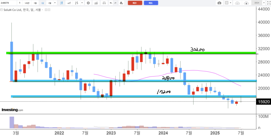Undo the last chart action

pyautogui.click(x=111, y=3)
